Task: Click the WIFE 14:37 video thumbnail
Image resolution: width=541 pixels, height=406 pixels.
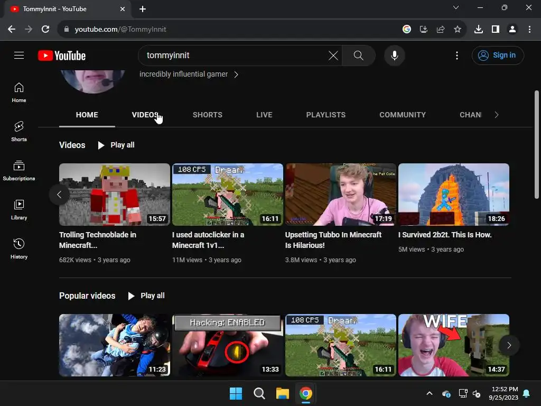Action: (x=454, y=345)
